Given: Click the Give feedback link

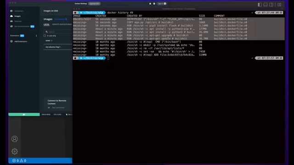Looking at the screenshot, I should click(x=61, y=19).
